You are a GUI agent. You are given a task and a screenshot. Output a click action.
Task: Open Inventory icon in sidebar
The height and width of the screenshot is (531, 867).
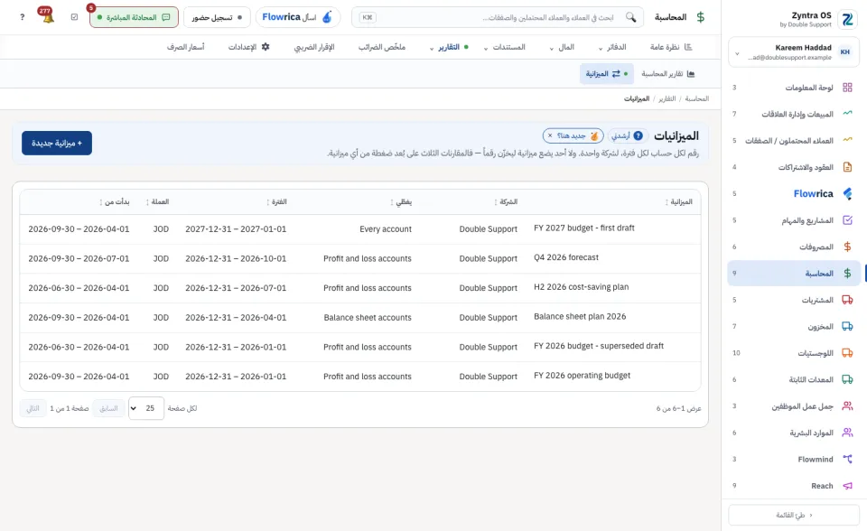tap(847, 326)
